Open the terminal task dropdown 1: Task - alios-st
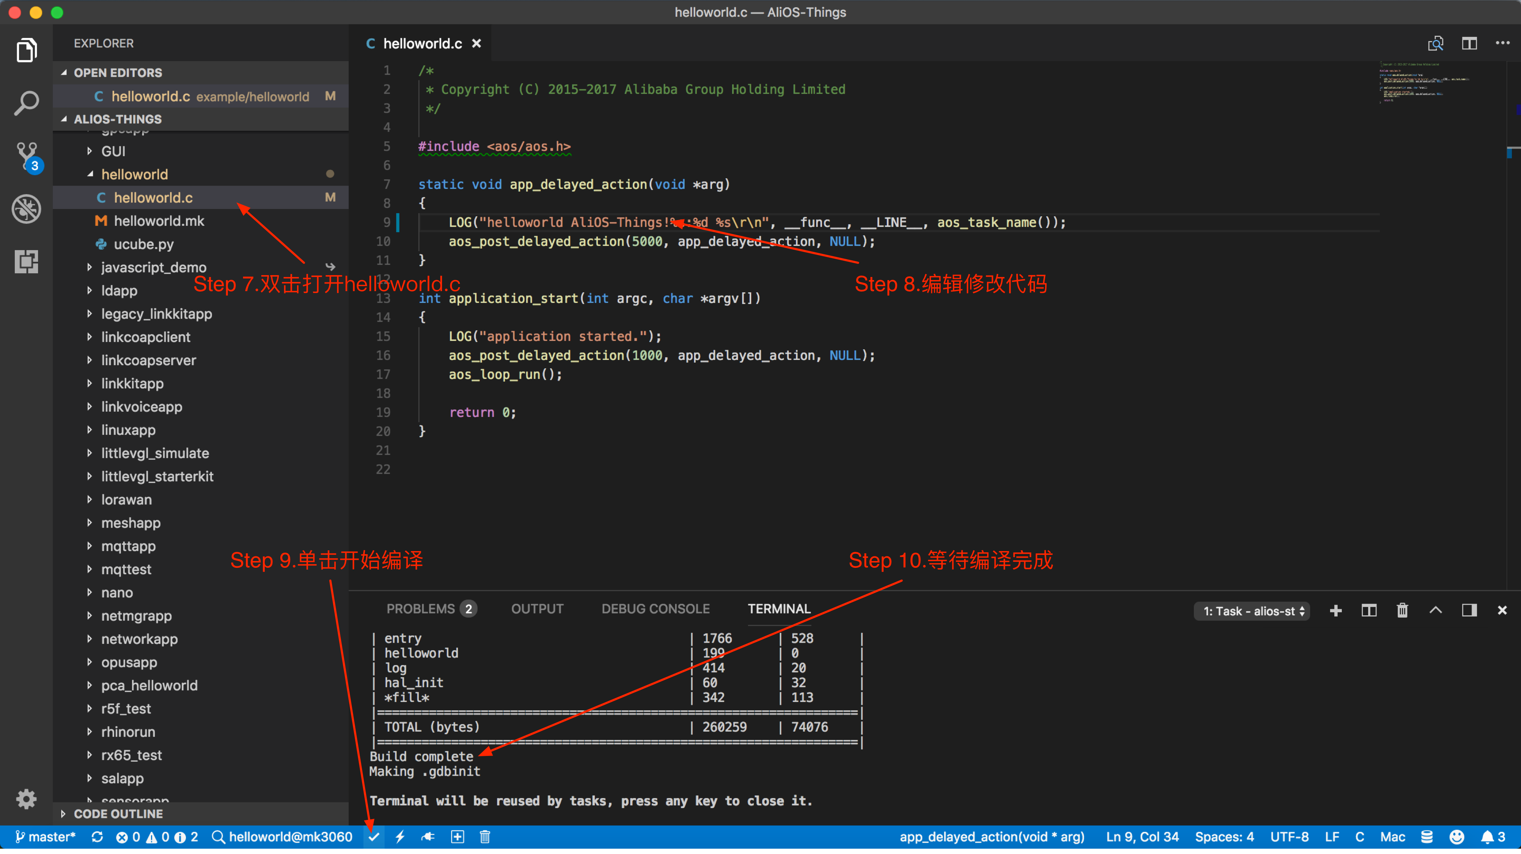1521x854 pixels. point(1251,610)
